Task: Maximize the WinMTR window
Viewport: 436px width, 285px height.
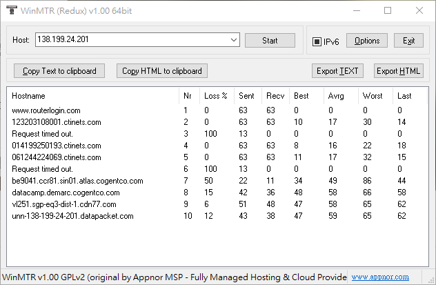Action: pyautogui.click(x=388, y=11)
